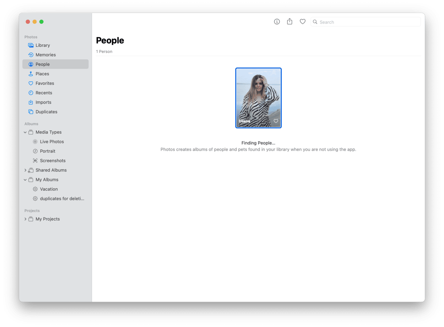Image resolution: width=444 pixels, height=327 pixels.
Task: Click the Info icon in toolbar
Action: click(277, 22)
